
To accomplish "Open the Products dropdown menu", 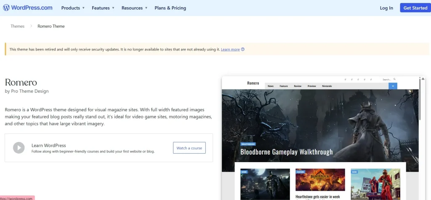I will pyautogui.click(x=73, y=8).
